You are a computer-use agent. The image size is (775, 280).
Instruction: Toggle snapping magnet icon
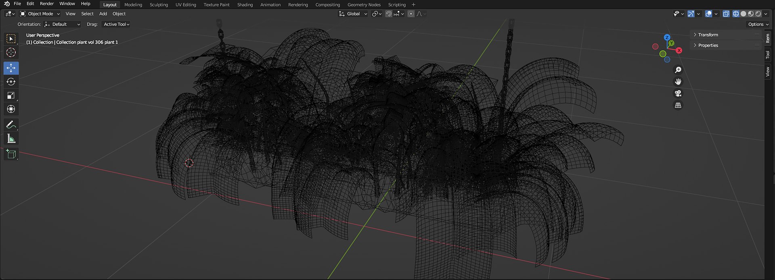click(388, 14)
